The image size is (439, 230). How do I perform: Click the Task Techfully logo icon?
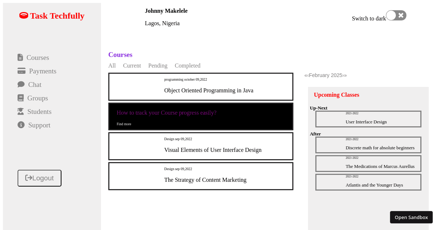click(x=24, y=15)
